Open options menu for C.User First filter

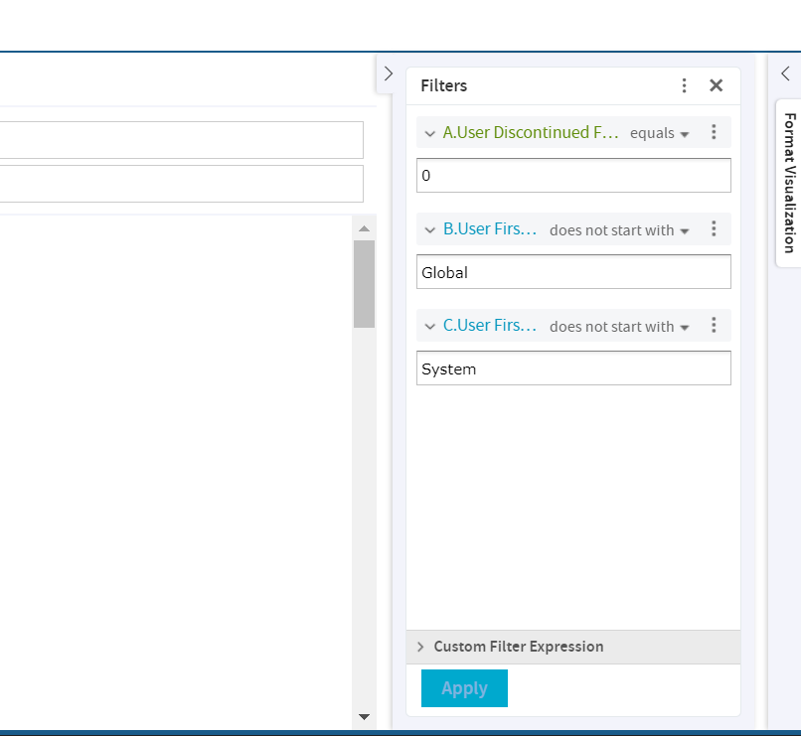(x=714, y=326)
